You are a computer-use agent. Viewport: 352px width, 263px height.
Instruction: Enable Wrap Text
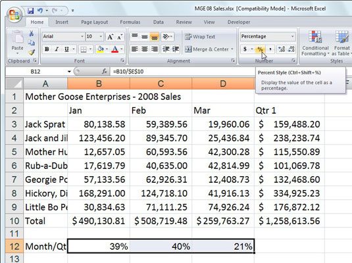(x=200, y=37)
